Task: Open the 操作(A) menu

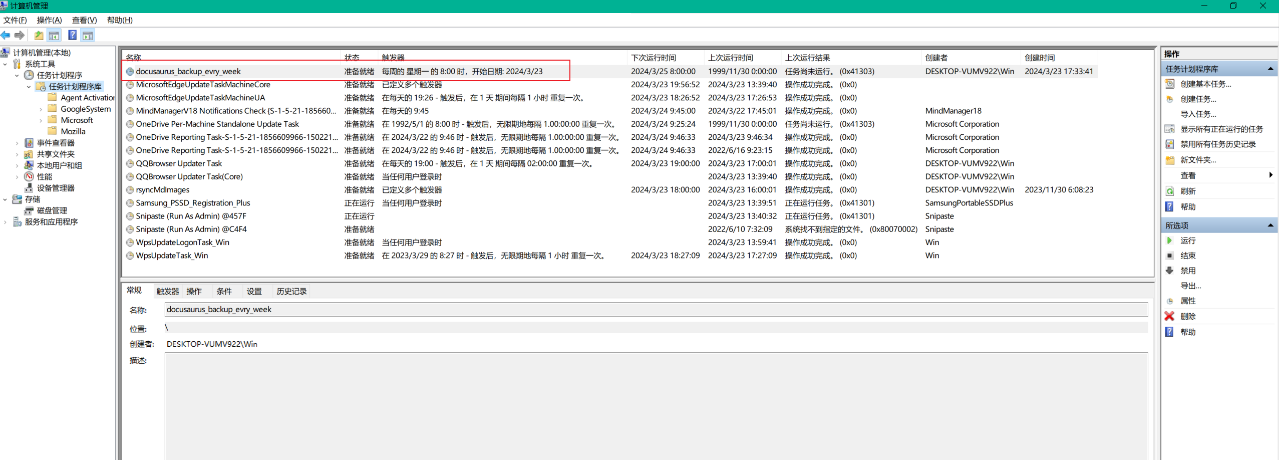Action: pyautogui.click(x=49, y=20)
